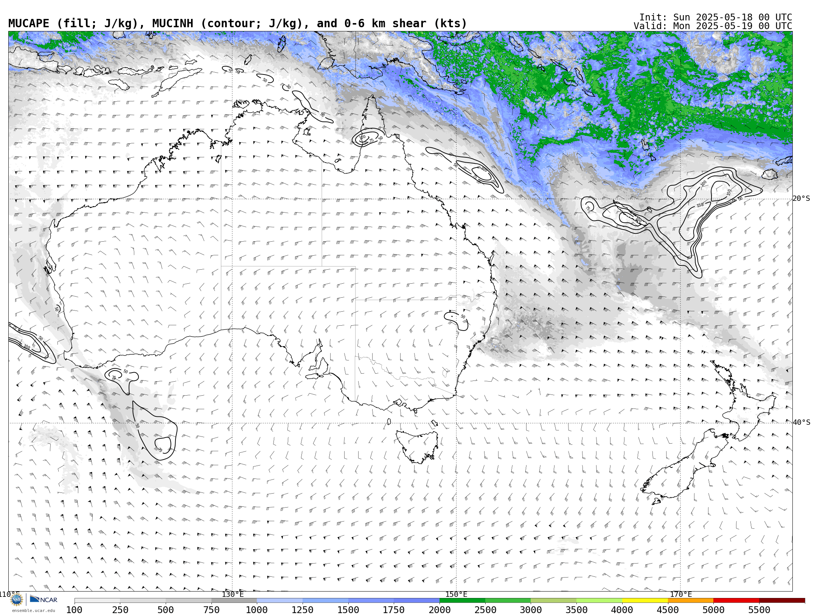
Task: Click the colorbar tick label '3500'
Action: pyautogui.click(x=576, y=610)
